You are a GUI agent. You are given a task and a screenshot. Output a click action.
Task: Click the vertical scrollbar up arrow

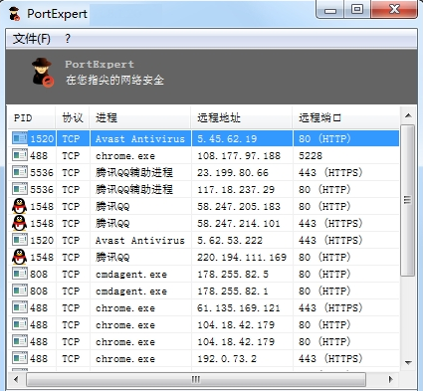pos(408,115)
